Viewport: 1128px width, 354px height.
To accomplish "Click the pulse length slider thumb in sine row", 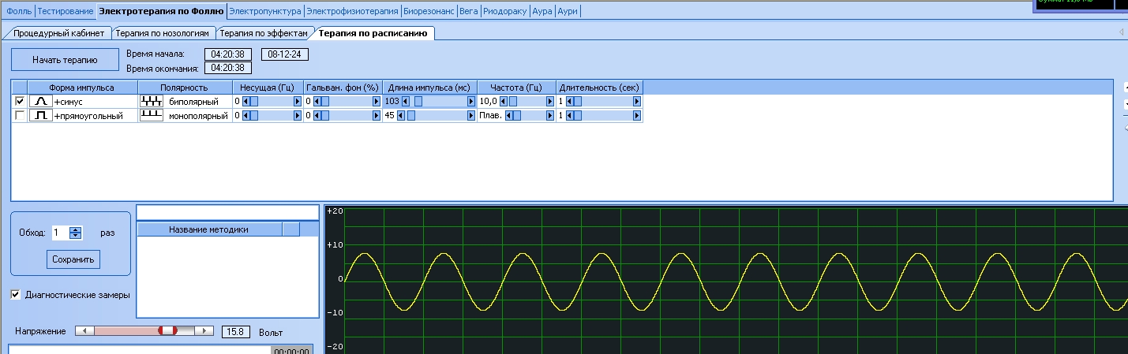I will 418,102.
